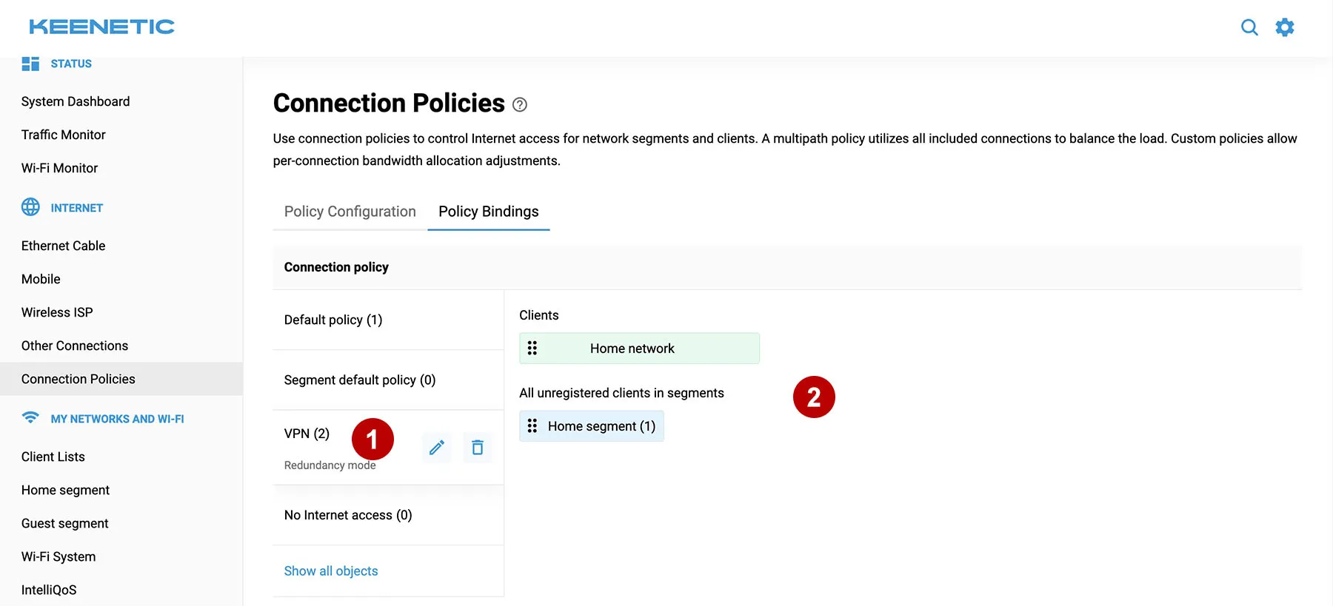Image resolution: width=1333 pixels, height=606 pixels.
Task: Edit the VPN policy with pencil icon
Action: point(437,448)
